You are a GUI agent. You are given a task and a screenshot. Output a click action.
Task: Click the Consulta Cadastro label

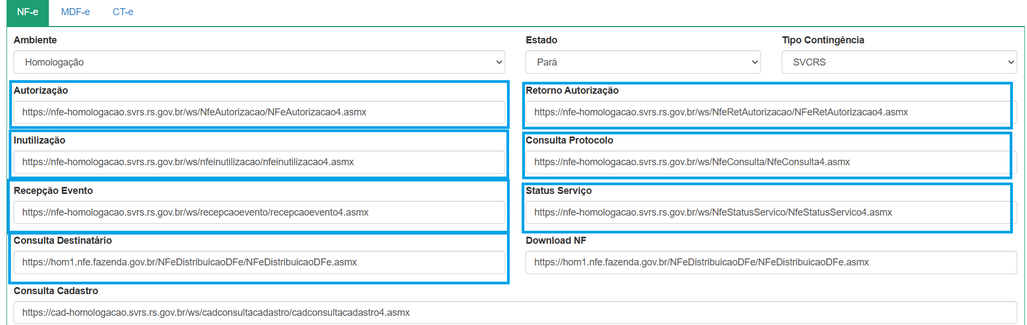coord(56,291)
